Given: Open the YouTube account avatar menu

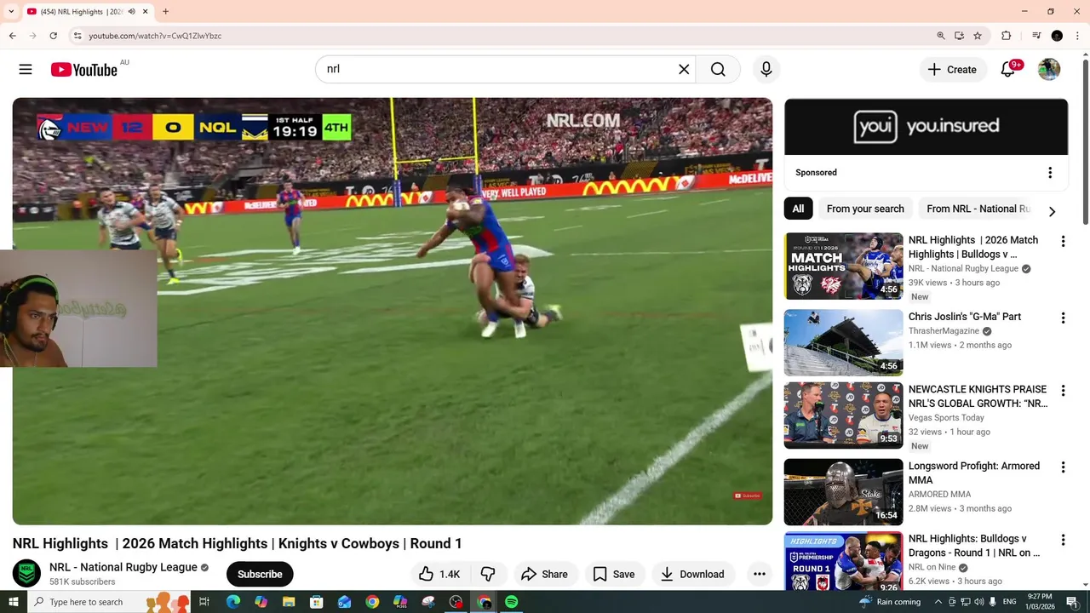Looking at the screenshot, I should (1049, 70).
